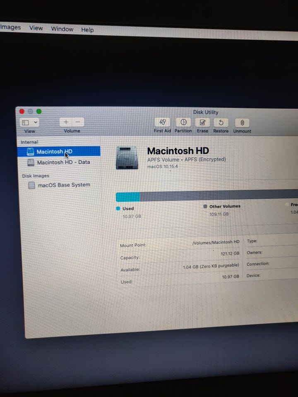Image resolution: width=298 pixels, height=397 pixels.
Task: Click the Connection label in info table
Action: click(x=258, y=264)
